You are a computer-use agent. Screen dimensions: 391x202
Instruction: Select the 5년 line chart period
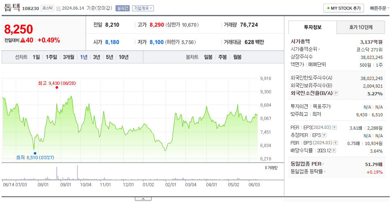[x=109, y=57]
